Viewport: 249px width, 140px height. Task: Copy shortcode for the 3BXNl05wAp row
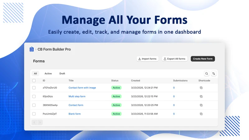[x=201, y=105]
